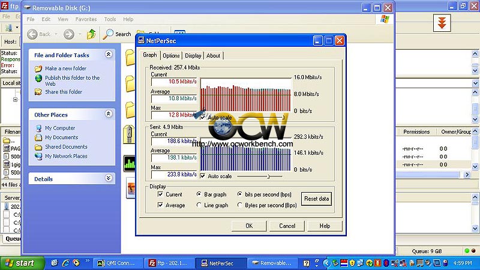The height and width of the screenshot is (270, 480).
Task: Expand the quick launch chevron
Action: (87, 261)
